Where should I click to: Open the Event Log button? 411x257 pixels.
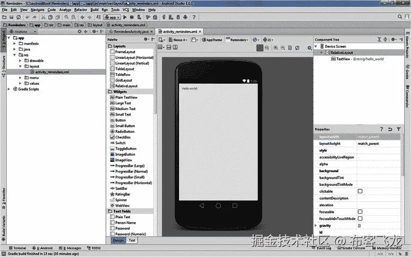point(321,248)
